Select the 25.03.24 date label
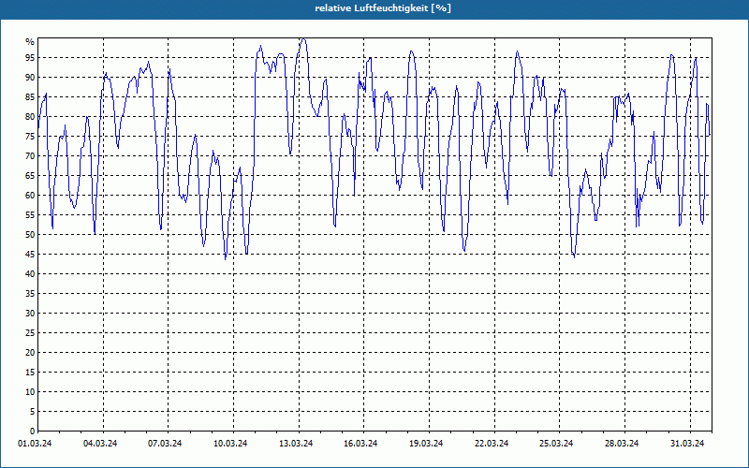Viewport: 749px width, 468px height. [x=556, y=444]
